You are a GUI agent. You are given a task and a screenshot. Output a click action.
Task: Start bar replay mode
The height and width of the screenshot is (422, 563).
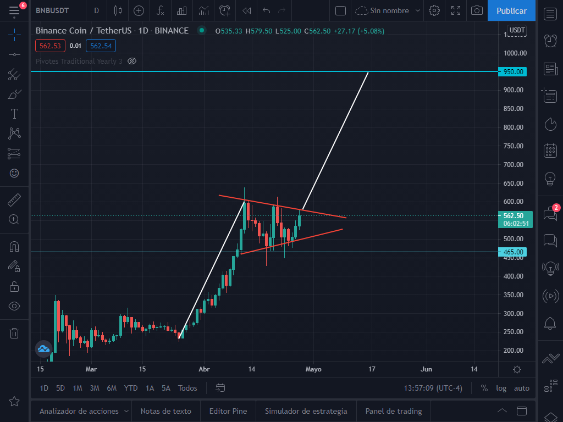(247, 11)
